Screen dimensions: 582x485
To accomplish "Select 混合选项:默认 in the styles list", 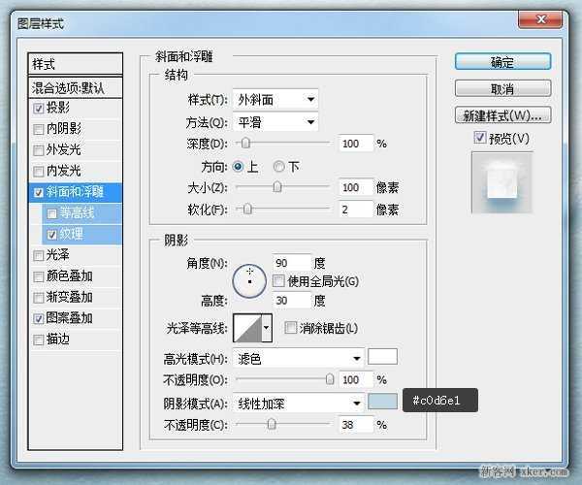I will point(76,87).
